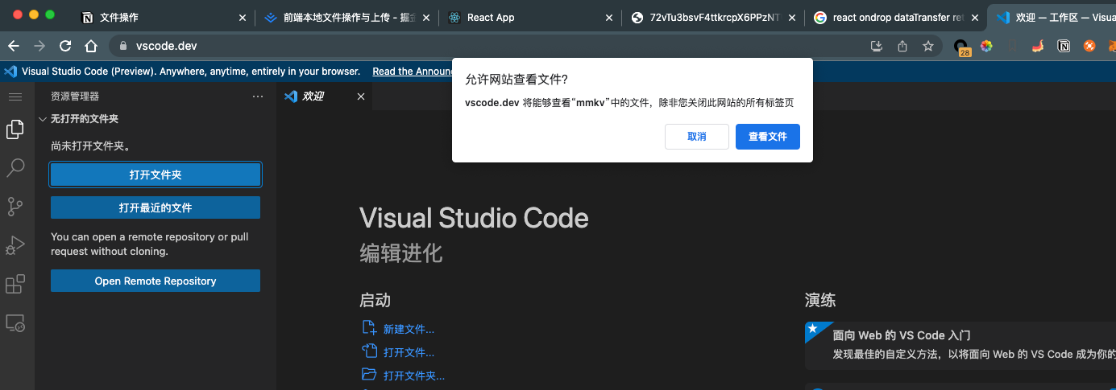Close the 文件操作 browser tab
The height and width of the screenshot is (390, 1116).
pyautogui.click(x=242, y=18)
